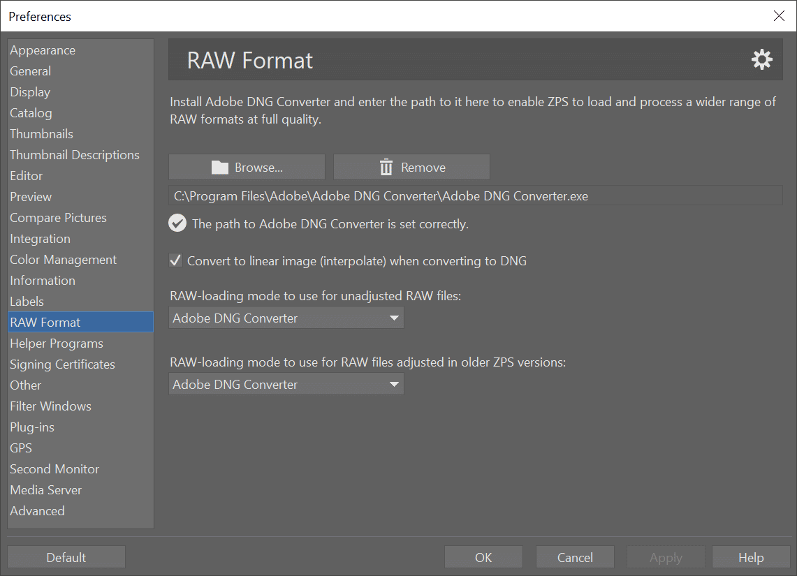Switch to Editor preferences
Image resolution: width=797 pixels, height=576 pixels.
pos(80,176)
